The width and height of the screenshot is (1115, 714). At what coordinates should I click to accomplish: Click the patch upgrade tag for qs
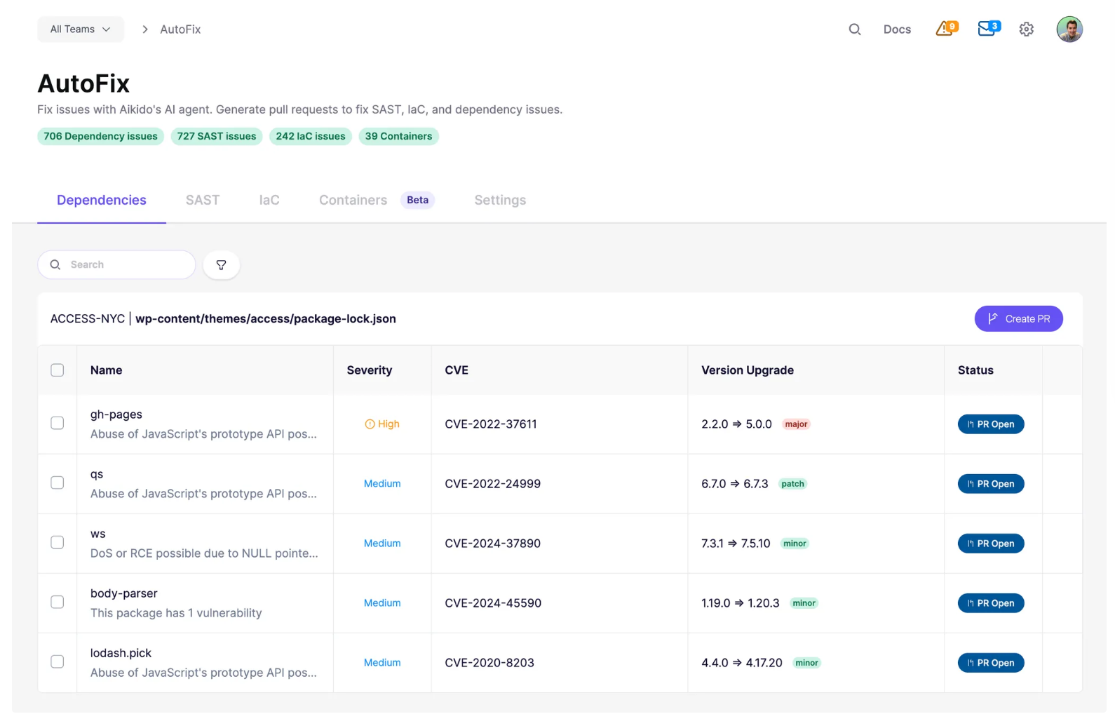(x=792, y=484)
